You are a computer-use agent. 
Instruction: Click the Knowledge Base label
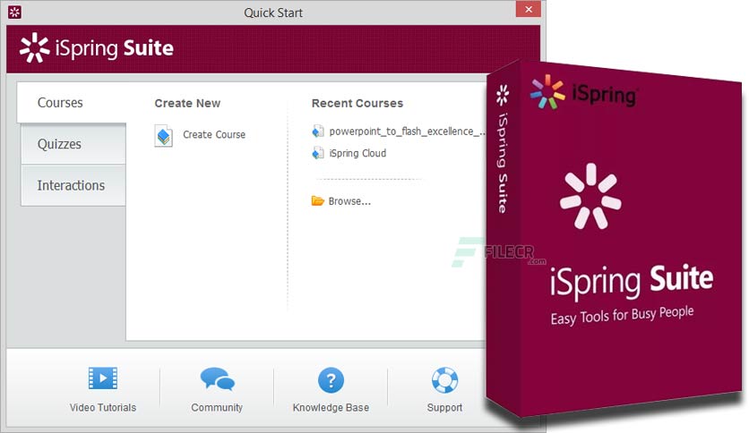(x=331, y=408)
